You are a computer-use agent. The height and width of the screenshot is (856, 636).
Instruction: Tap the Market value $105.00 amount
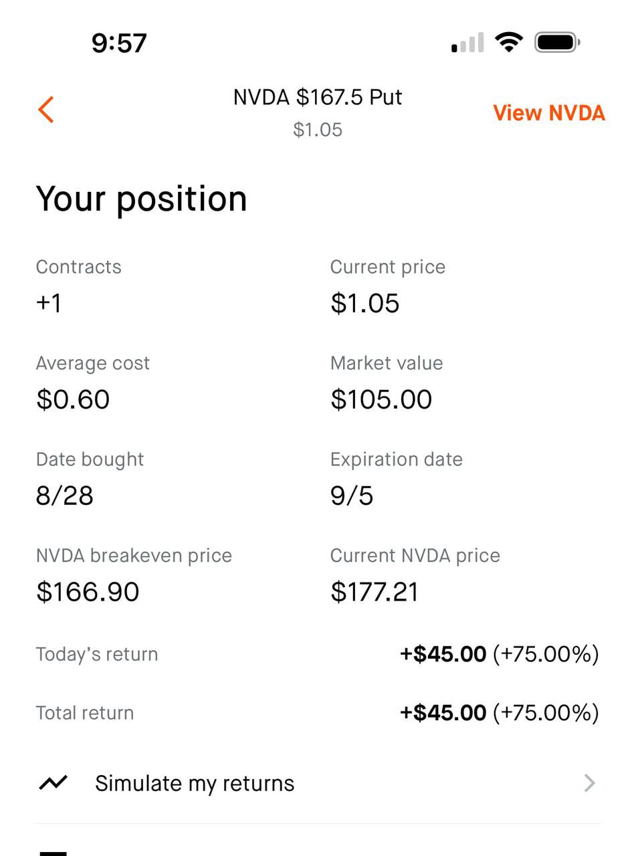381,399
